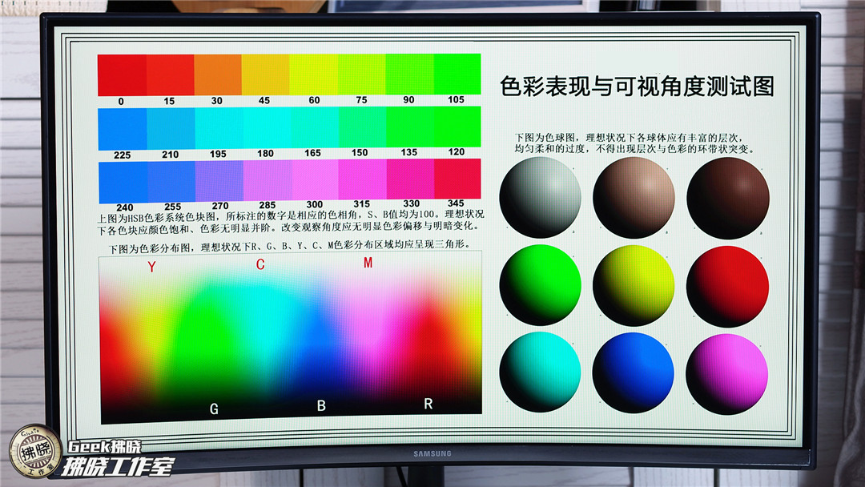The height and width of the screenshot is (487, 865).
Task: Select the sky blue block labeled 210
Action: (171, 128)
